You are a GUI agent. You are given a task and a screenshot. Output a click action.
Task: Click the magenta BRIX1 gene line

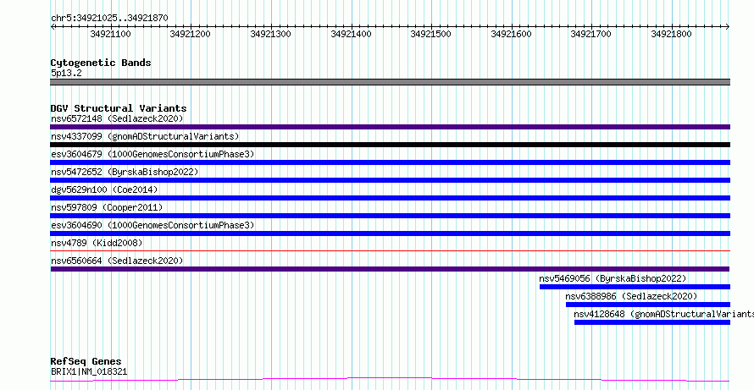tap(390, 380)
